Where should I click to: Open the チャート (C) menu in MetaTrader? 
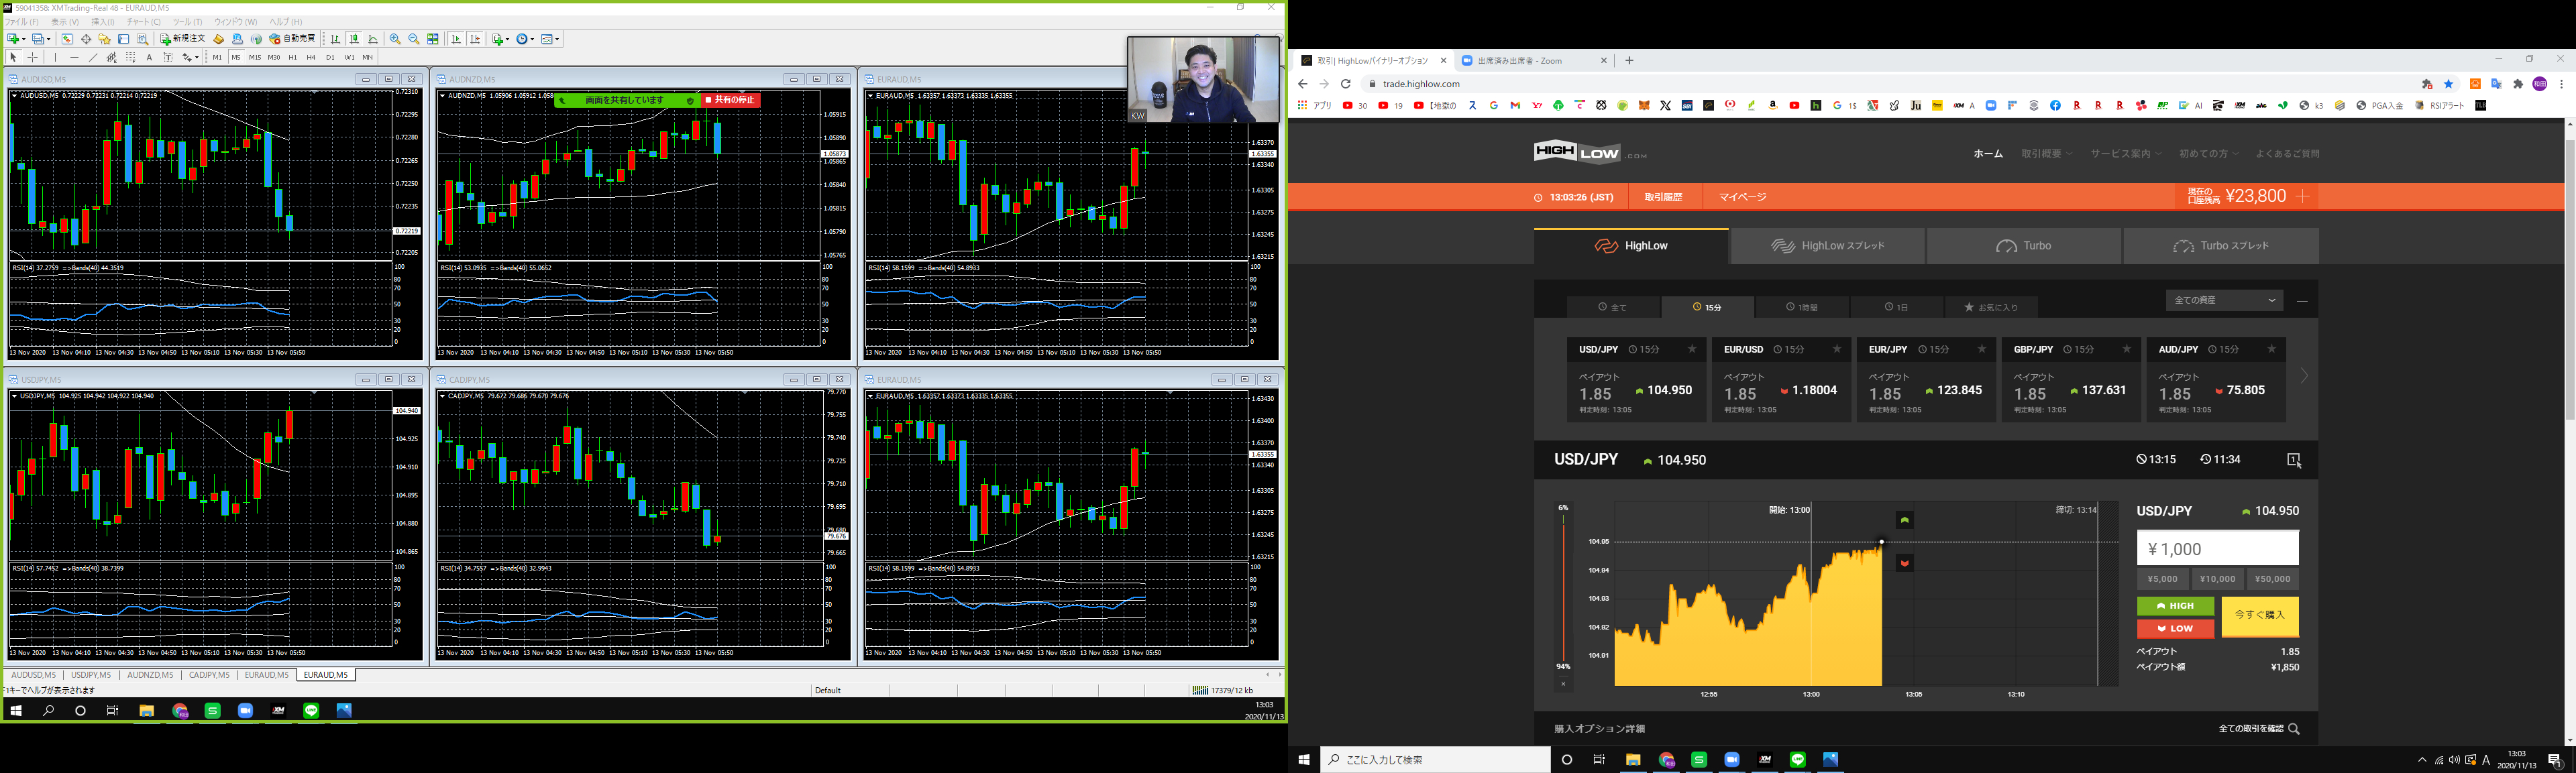[x=144, y=22]
